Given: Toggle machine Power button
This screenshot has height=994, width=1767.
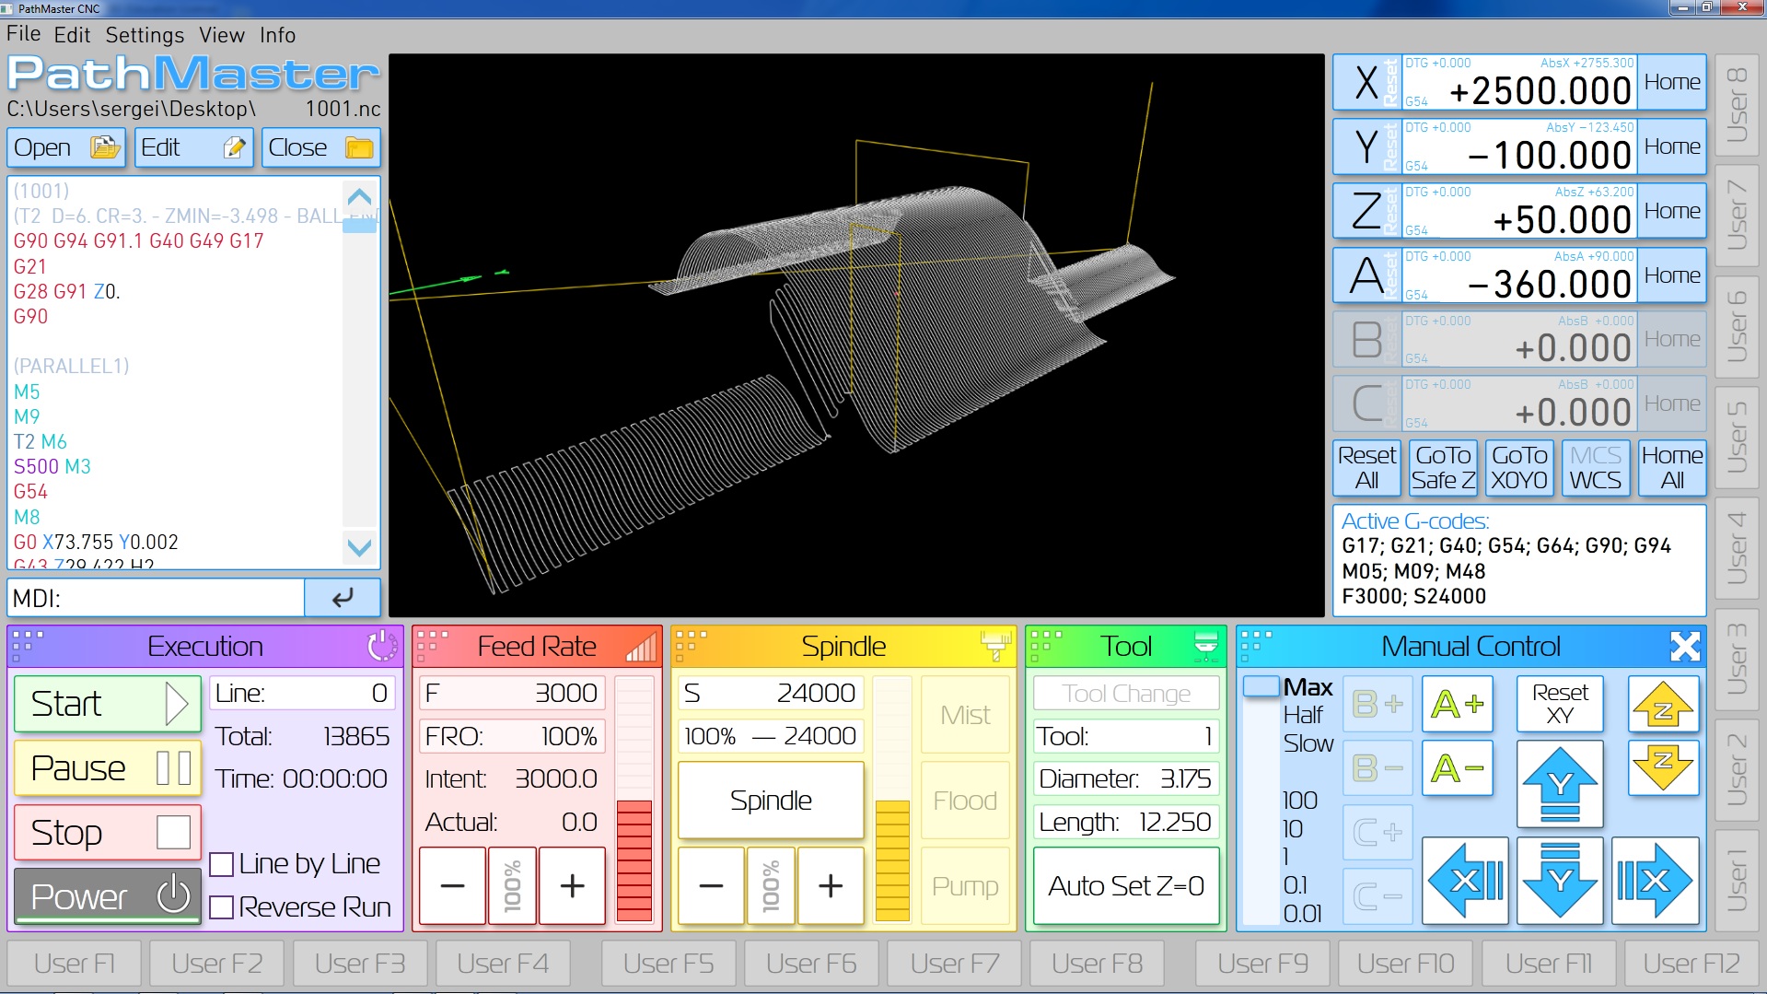Looking at the screenshot, I should 108,895.
